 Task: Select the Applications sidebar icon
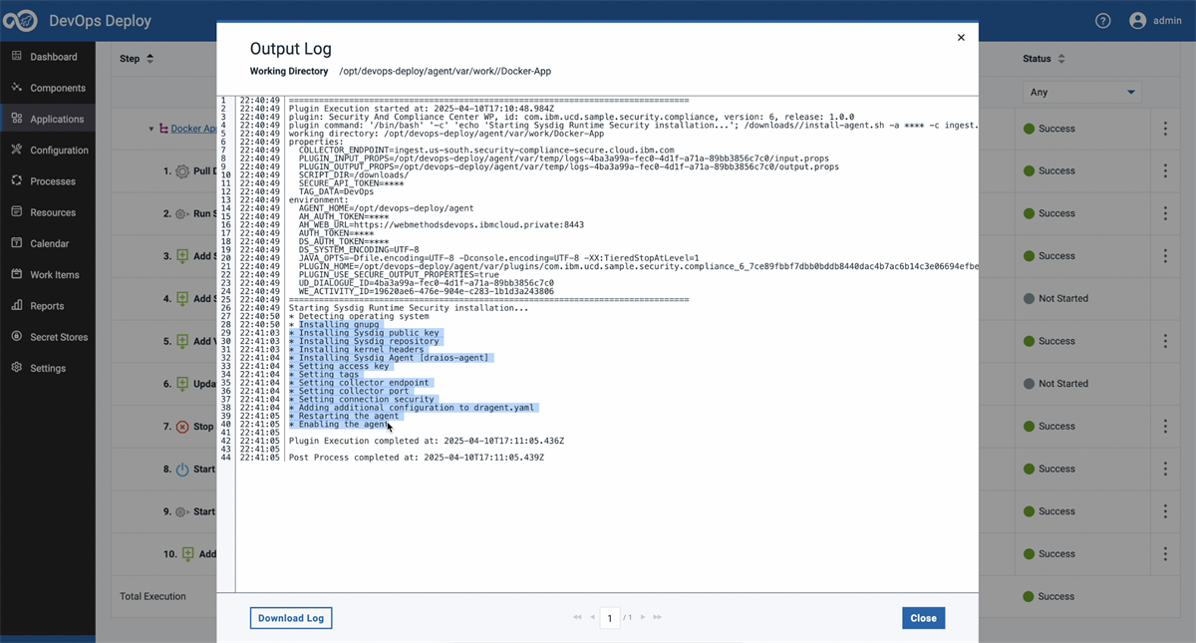pos(17,119)
